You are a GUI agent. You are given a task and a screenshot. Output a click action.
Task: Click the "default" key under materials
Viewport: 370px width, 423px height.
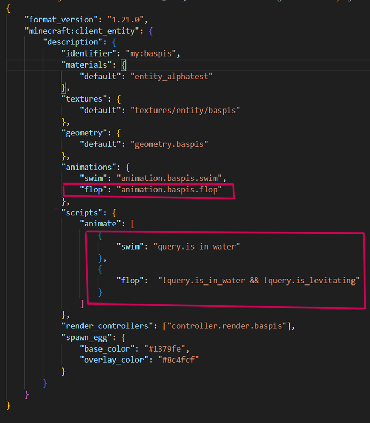pyautogui.click(x=100, y=76)
